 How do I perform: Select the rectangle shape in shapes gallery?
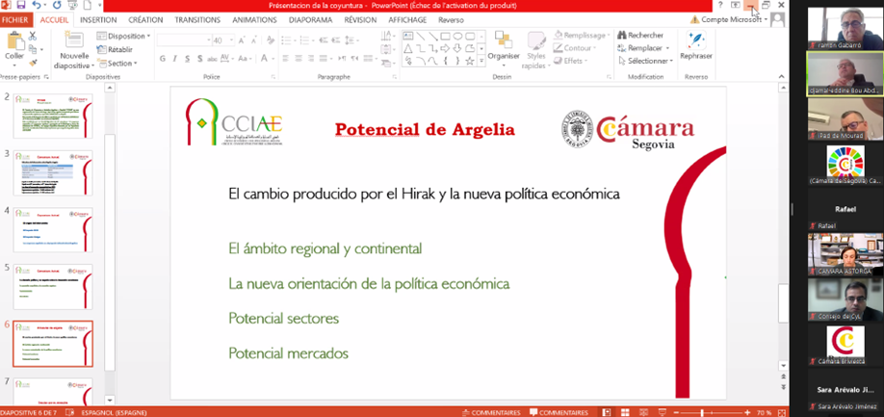(x=446, y=36)
